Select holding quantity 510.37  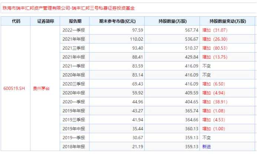click(192, 48)
